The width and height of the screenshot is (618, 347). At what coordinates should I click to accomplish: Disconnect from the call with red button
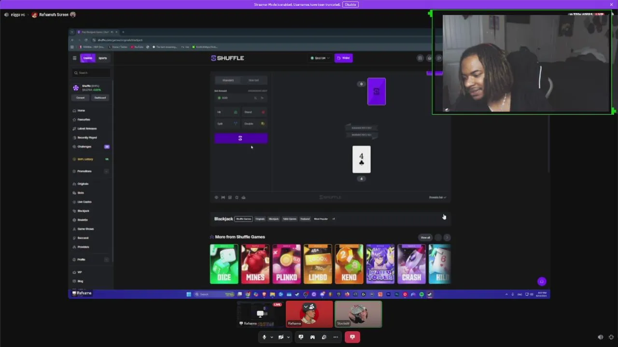[x=352, y=337]
